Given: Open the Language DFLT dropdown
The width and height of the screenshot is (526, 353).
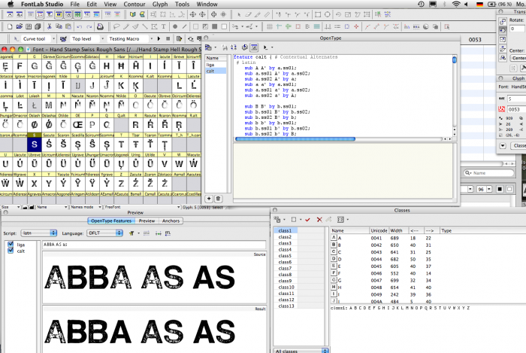Looking at the screenshot, I should 104,233.
